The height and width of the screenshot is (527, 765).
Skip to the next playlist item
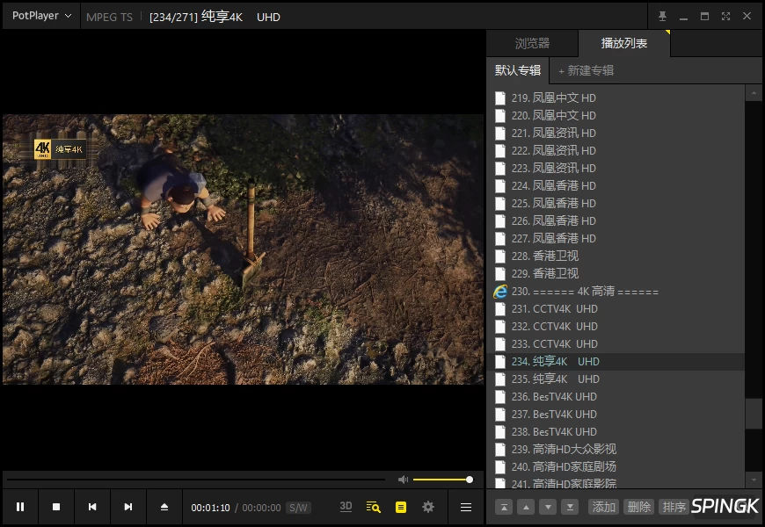(128, 507)
